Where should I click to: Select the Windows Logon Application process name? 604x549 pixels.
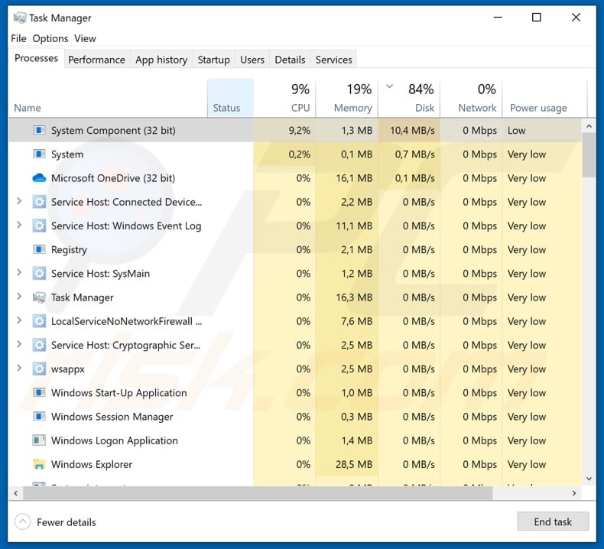(115, 440)
